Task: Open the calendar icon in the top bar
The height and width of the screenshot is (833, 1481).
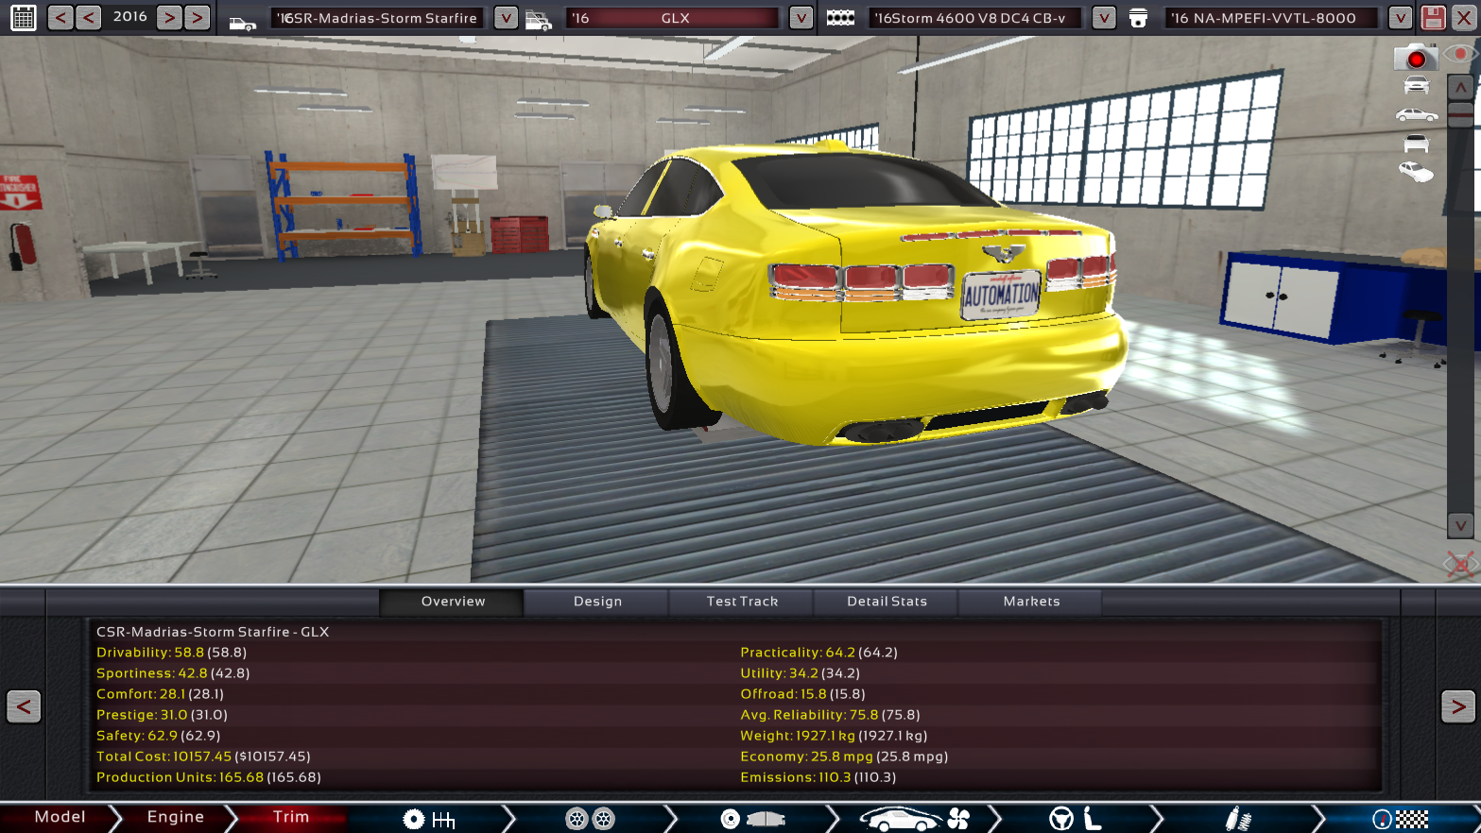Action: click(23, 17)
